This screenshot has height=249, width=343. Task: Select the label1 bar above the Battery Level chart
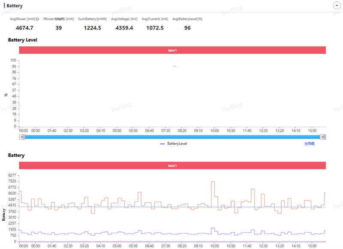(172, 50)
